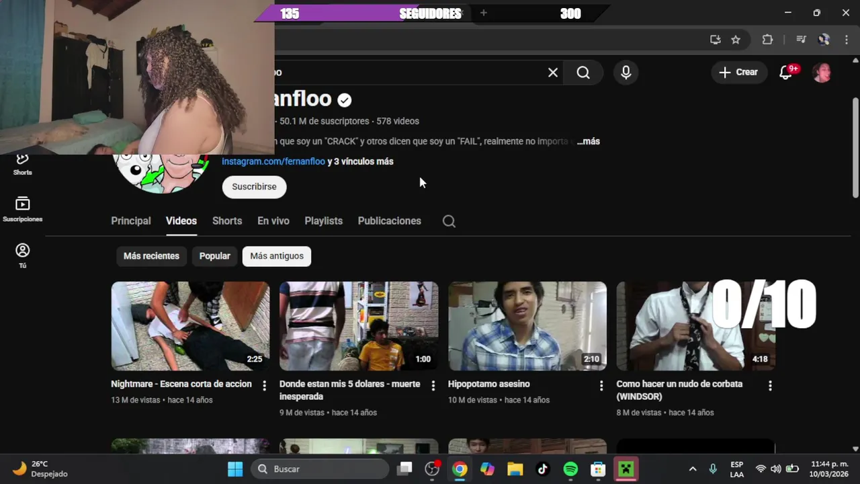Open the instagram.com/fernanfloo link
The height and width of the screenshot is (484, 860).
coord(273,161)
